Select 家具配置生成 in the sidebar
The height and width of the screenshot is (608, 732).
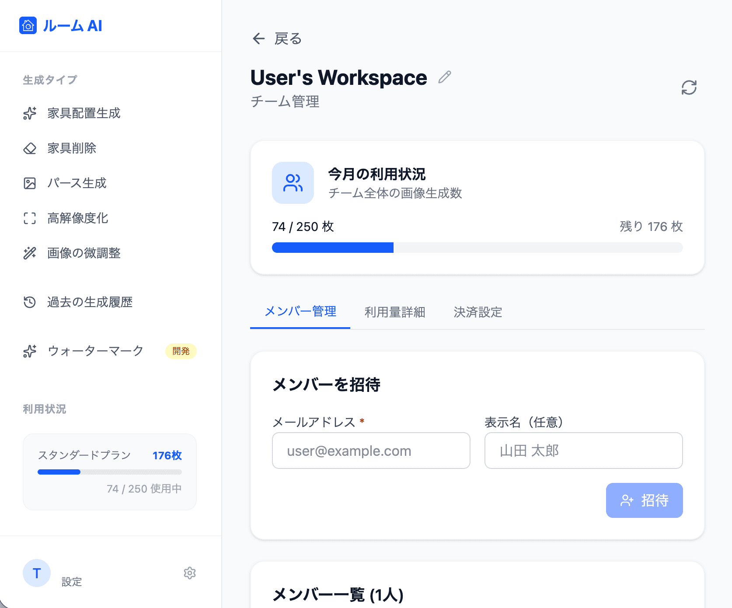[x=84, y=113]
